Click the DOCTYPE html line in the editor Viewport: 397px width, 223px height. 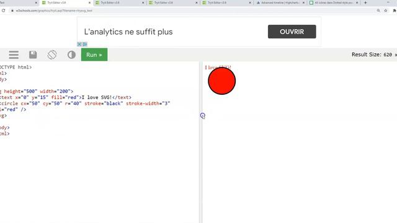tap(16, 68)
